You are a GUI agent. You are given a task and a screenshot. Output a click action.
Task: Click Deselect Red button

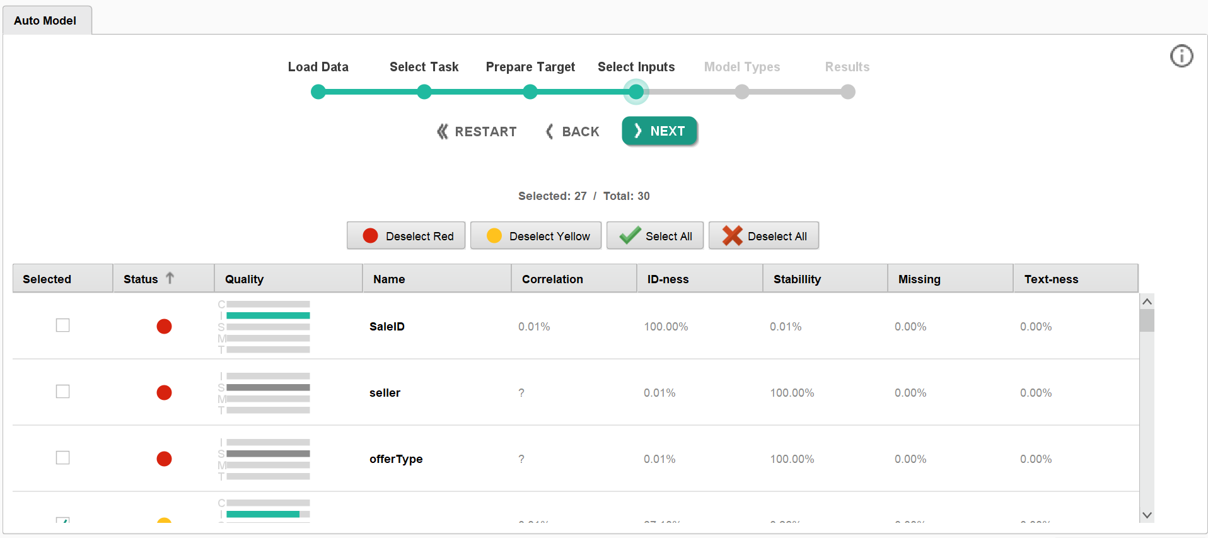(x=406, y=236)
